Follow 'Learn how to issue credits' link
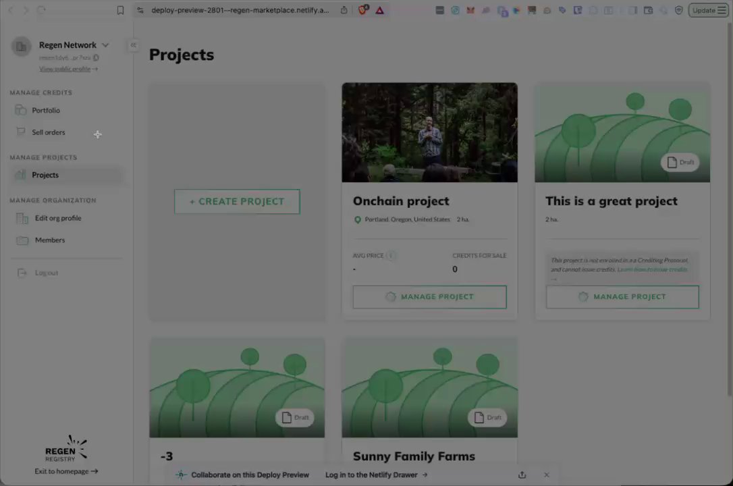Viewport: 733px width, 486px height. [x=652, y=269]
